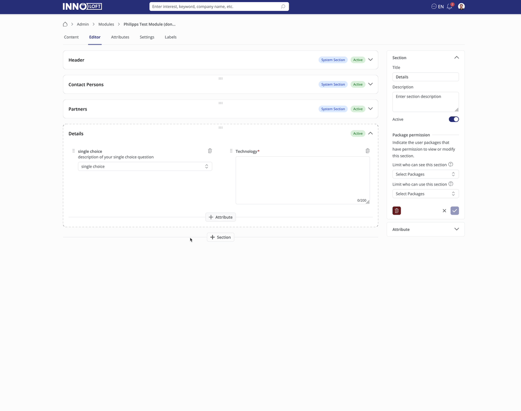The width and height of the screenshot is (521, 411).
Task: Click the red delete section button
Action: 397,210
